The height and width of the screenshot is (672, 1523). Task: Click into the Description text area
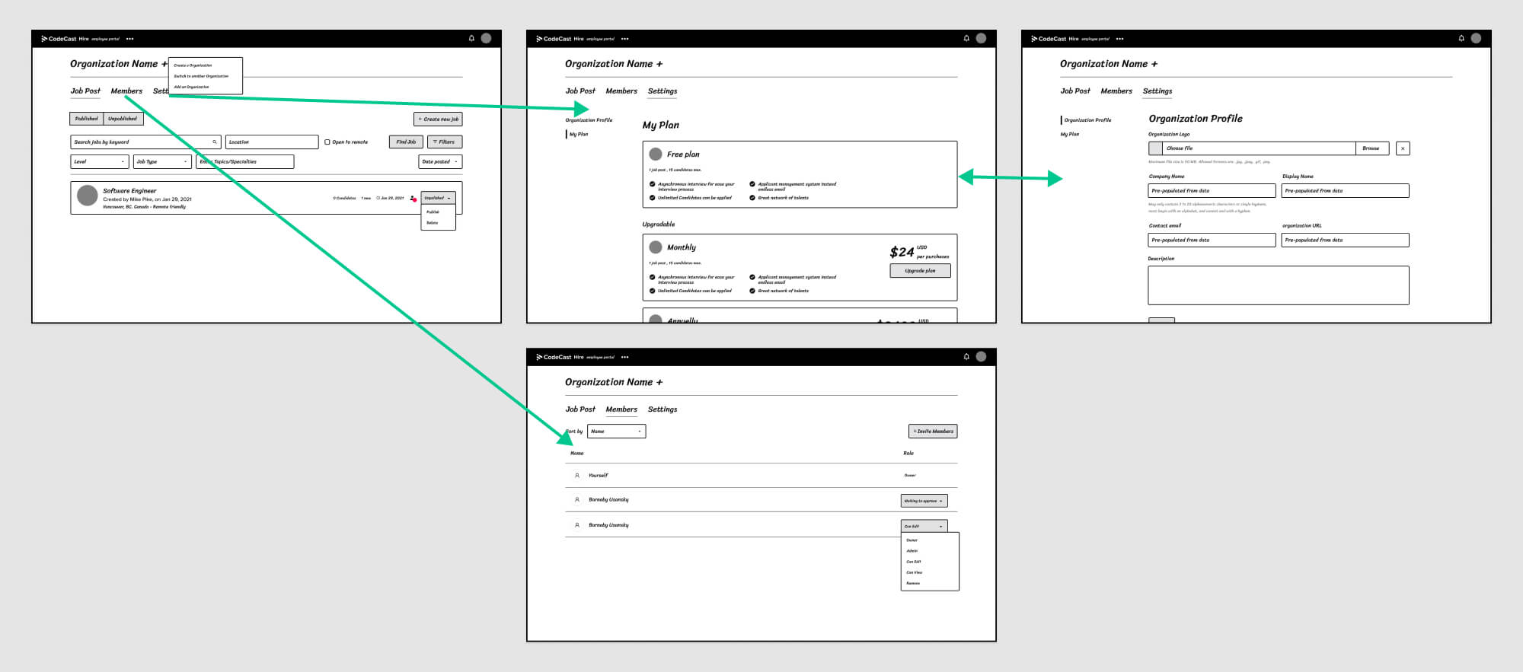1278,285
